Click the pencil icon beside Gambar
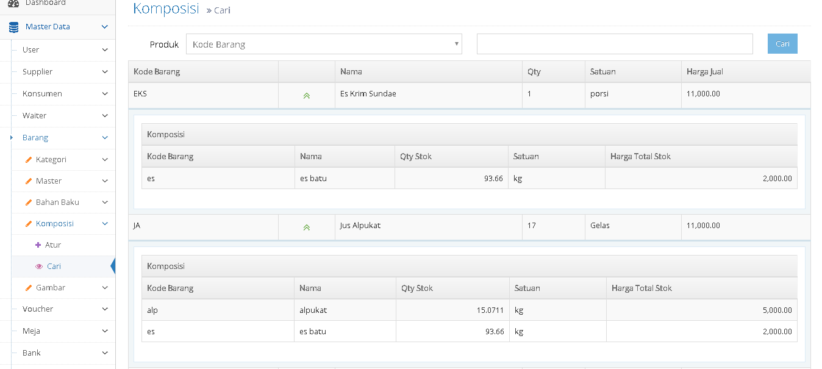The height and width of the screenshot is (369, 822). click(x=28, y=288)
